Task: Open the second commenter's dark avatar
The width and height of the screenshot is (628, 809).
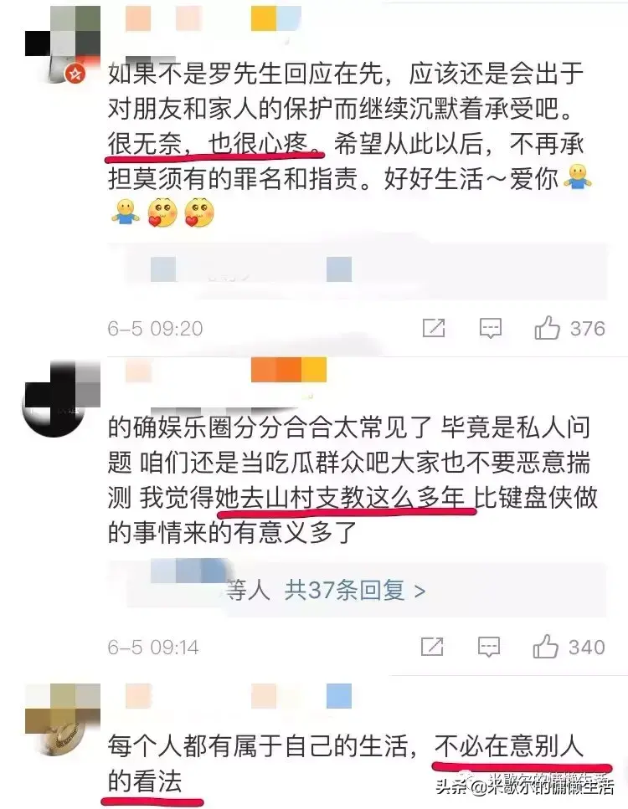Action: tap(61, 399)
